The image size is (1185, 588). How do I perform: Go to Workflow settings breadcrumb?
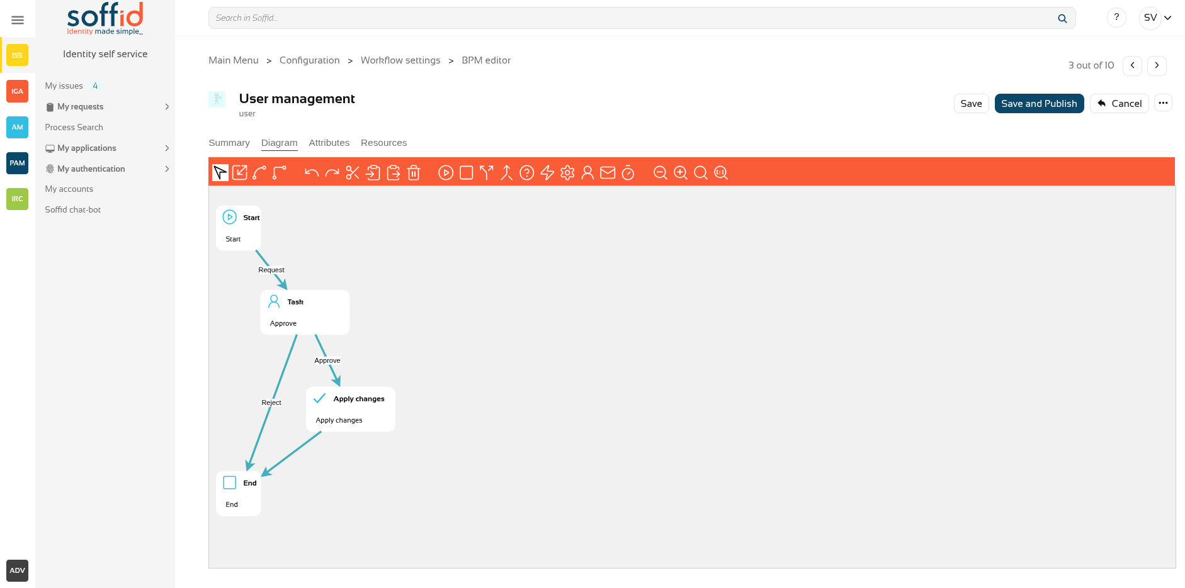pyautogui.click(x=400, y=60)
